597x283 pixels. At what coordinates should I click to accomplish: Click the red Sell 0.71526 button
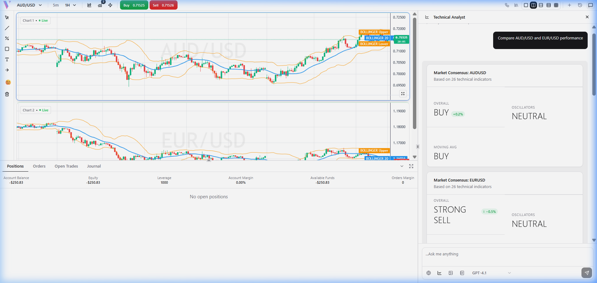pos(163,5)
